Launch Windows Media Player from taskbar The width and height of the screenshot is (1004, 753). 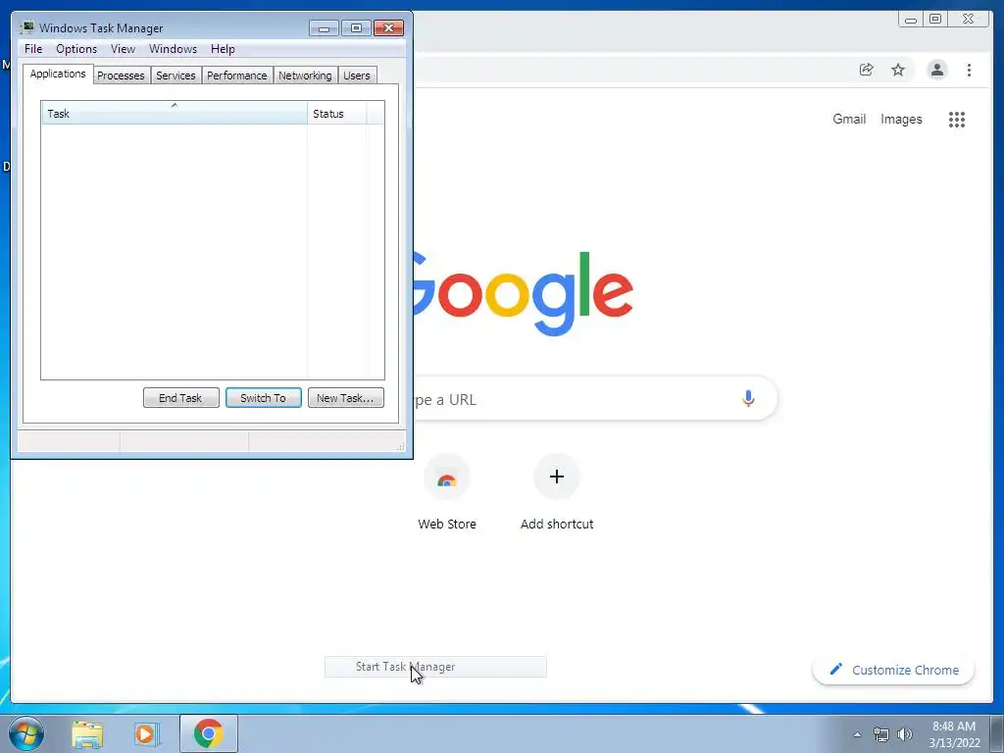click(147, 733)
